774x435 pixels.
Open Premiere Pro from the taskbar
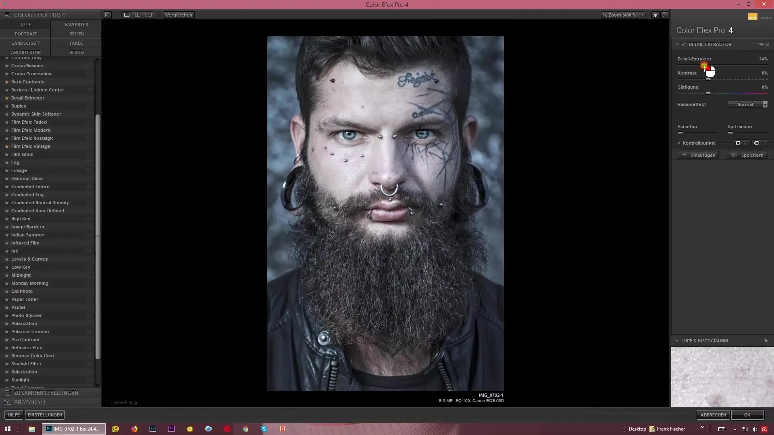[171, 429]
